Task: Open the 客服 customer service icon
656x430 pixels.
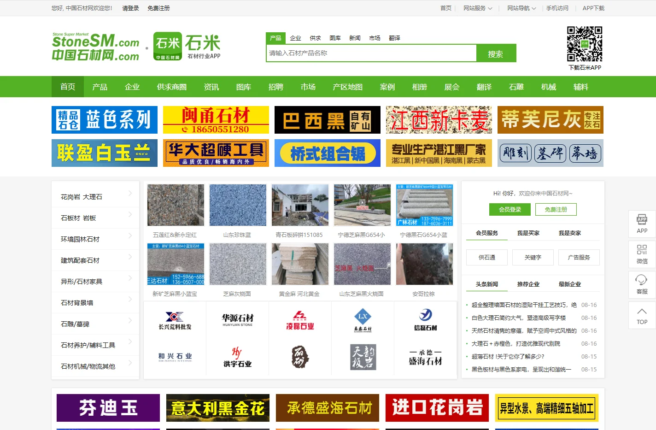Action: click(642, 284)
